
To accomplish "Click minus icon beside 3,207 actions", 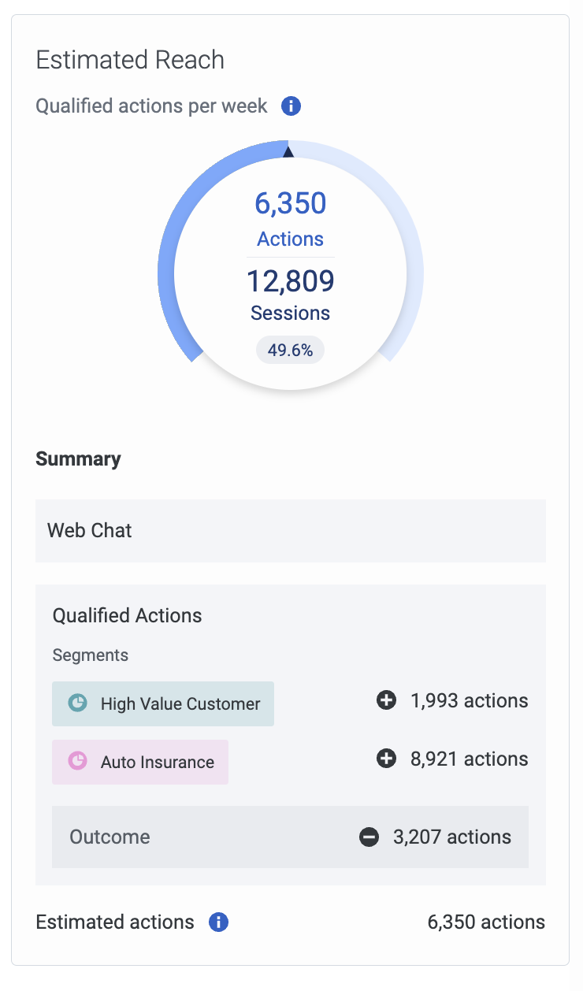I will tap(369, 837).
